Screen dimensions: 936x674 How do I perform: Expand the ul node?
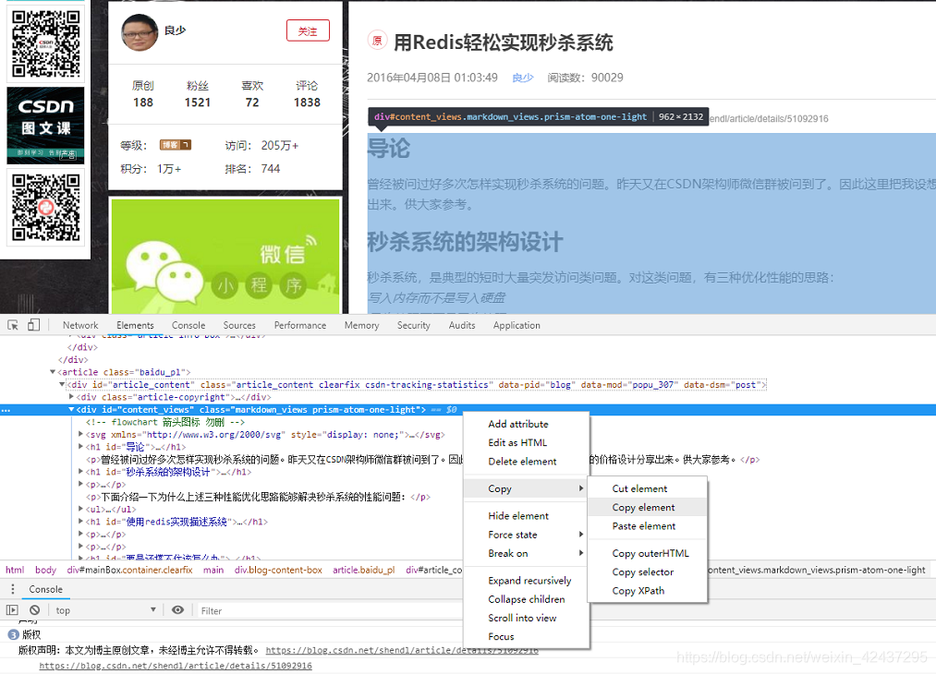(80, 509)
